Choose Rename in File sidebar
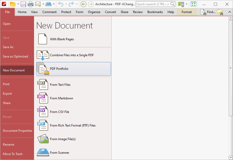 pyautogui.click(x=17, y=145)
